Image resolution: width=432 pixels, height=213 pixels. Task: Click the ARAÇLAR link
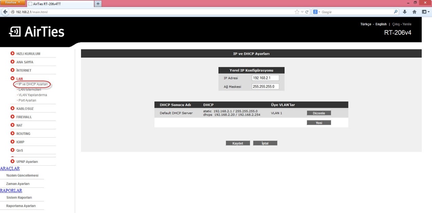click(x=10, y=168)
